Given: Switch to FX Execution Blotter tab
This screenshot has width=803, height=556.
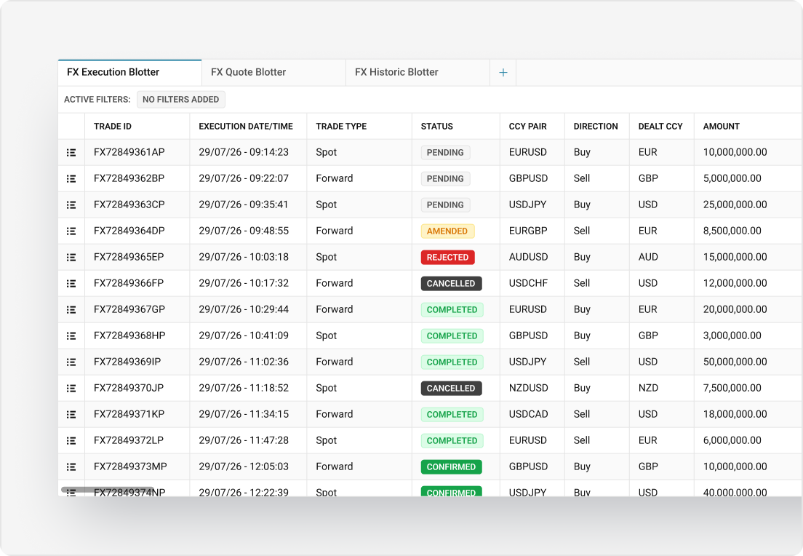Looking at the screenshot, I should (130, 73).
